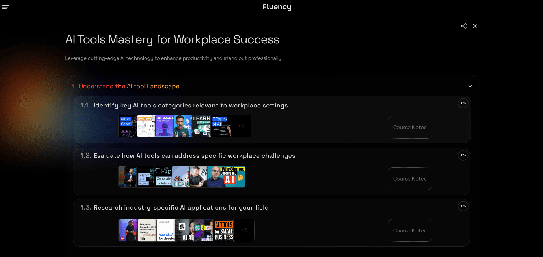Open the 'Why Change Careers to AI' thumbnail
543x257 pixels.
tap(226, 177)
